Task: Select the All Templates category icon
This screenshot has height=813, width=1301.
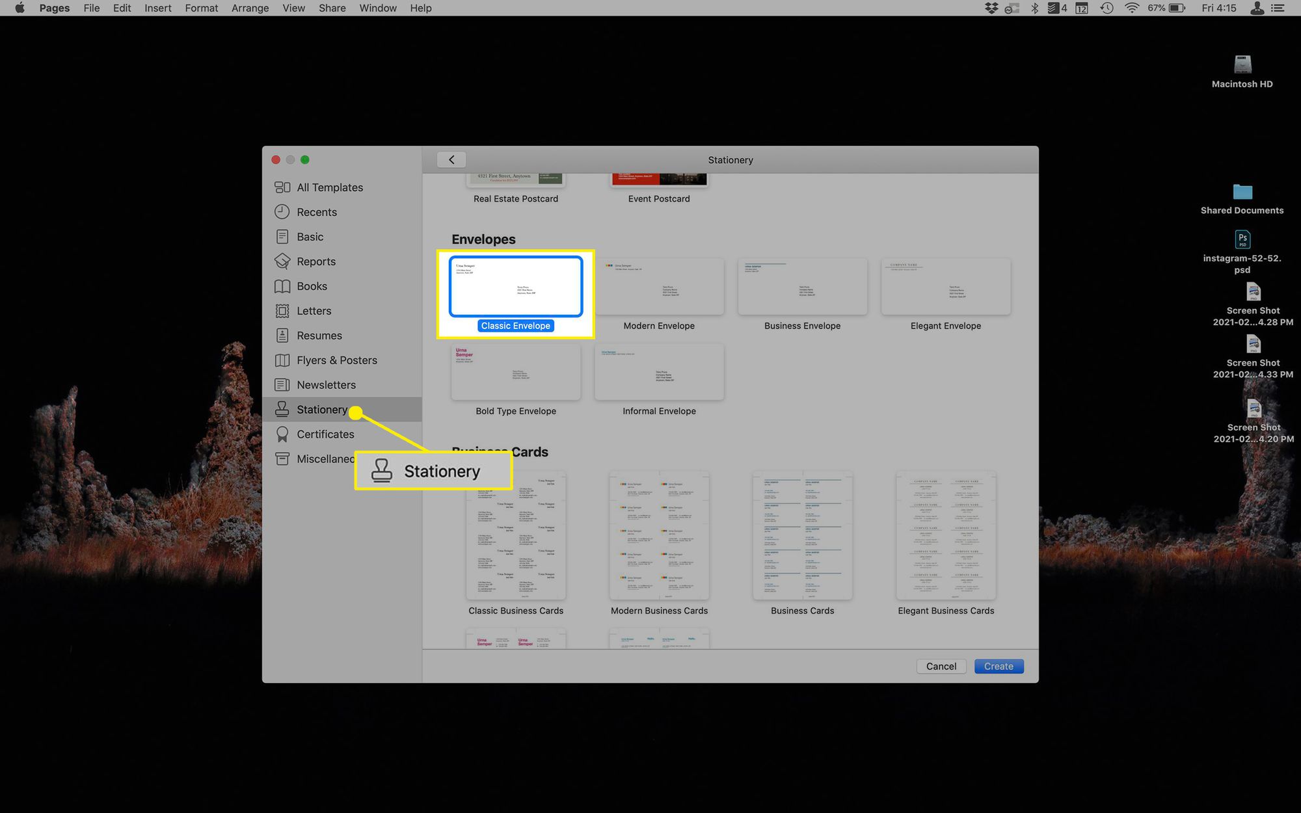Action: point(283,187)
